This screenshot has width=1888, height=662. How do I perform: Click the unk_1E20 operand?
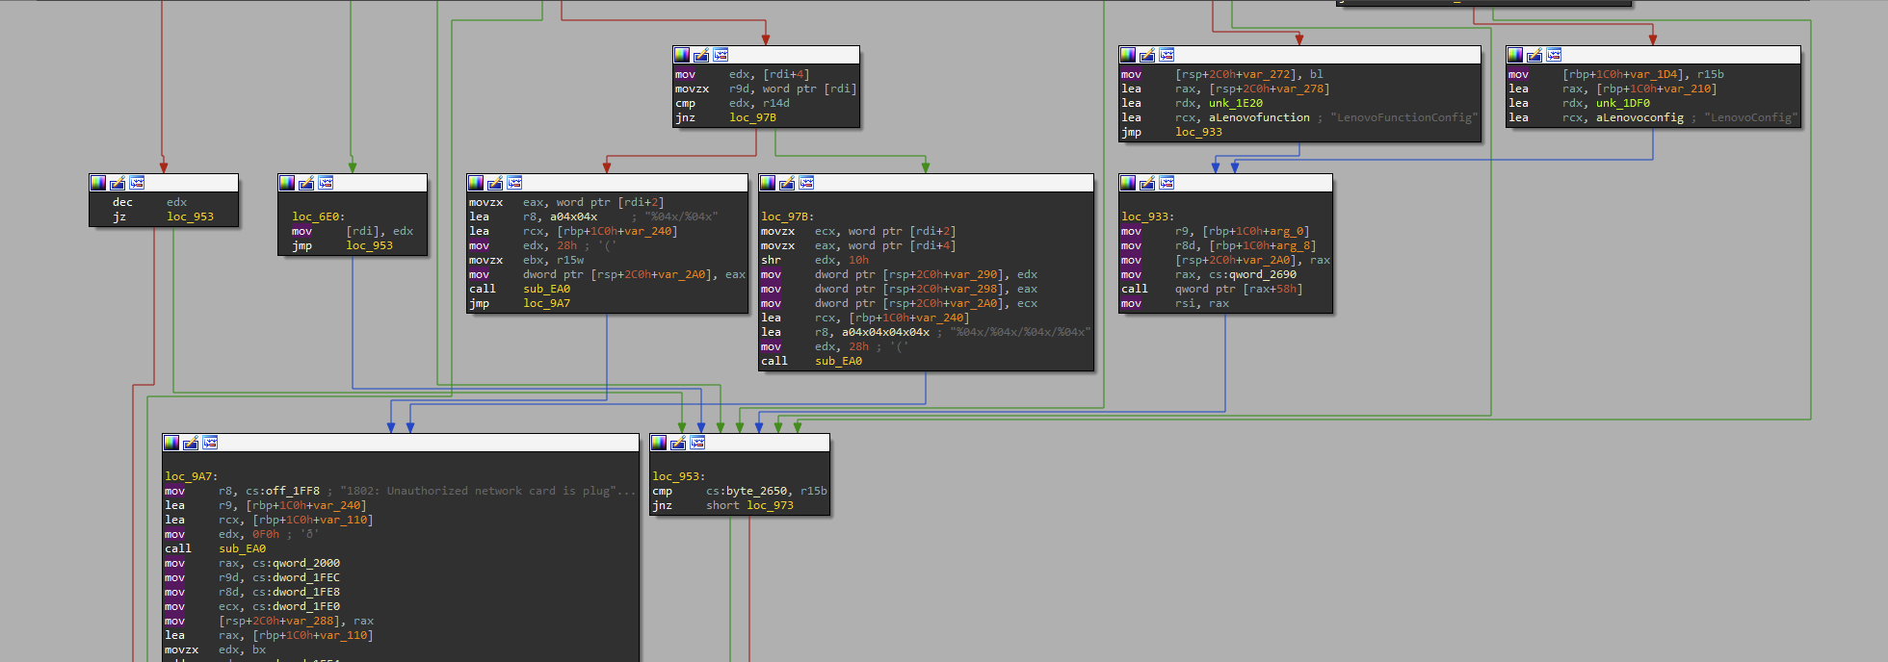1235,103
